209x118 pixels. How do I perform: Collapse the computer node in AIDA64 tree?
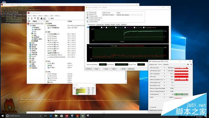pos(28,26)
